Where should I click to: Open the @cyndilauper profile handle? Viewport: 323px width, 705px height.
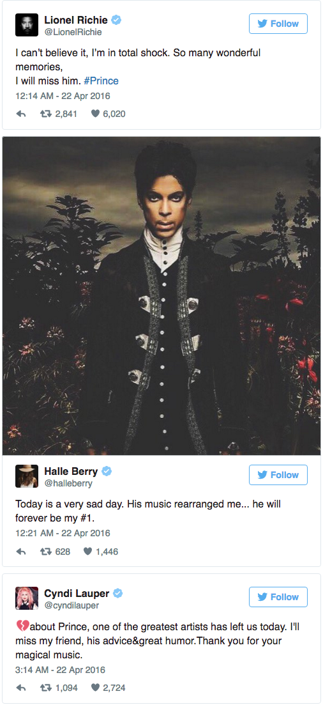[71, 606]
